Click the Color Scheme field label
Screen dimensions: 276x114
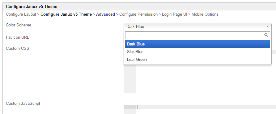tap(19, 25)
